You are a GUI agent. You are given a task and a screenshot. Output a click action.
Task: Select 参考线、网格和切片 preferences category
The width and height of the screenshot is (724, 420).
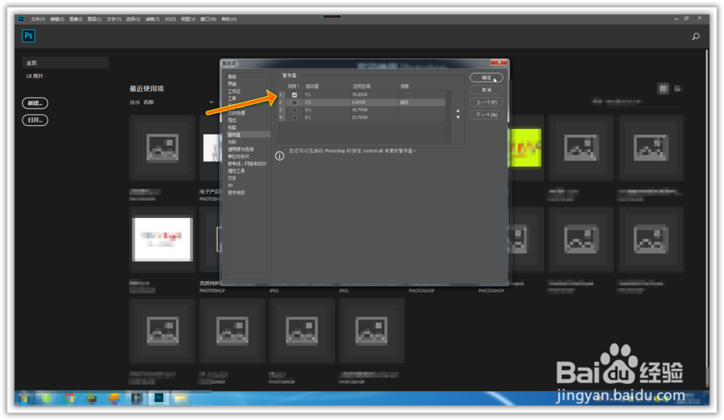(x=247, y=164)
